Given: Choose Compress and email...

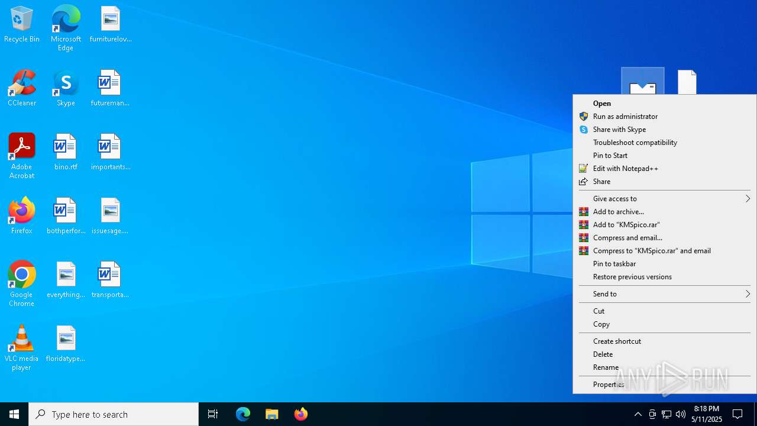Looking at the screenshot, I should point(665,238).
